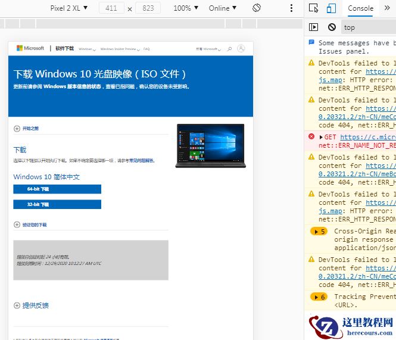The height and width of the screenshot is (340, 396).
Task: Clear the console with the clear icon
Action: point(332,27)
